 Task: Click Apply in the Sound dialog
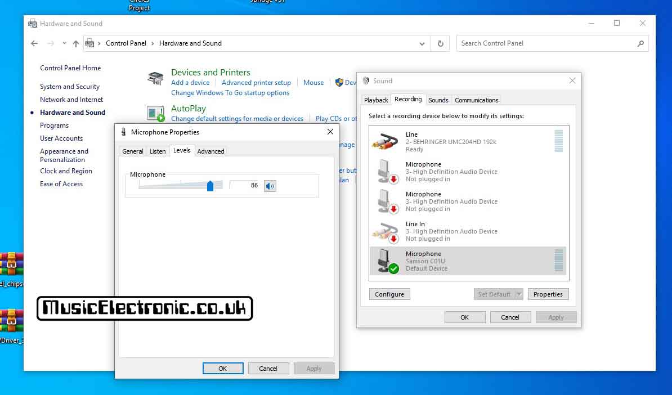[556, 317]
